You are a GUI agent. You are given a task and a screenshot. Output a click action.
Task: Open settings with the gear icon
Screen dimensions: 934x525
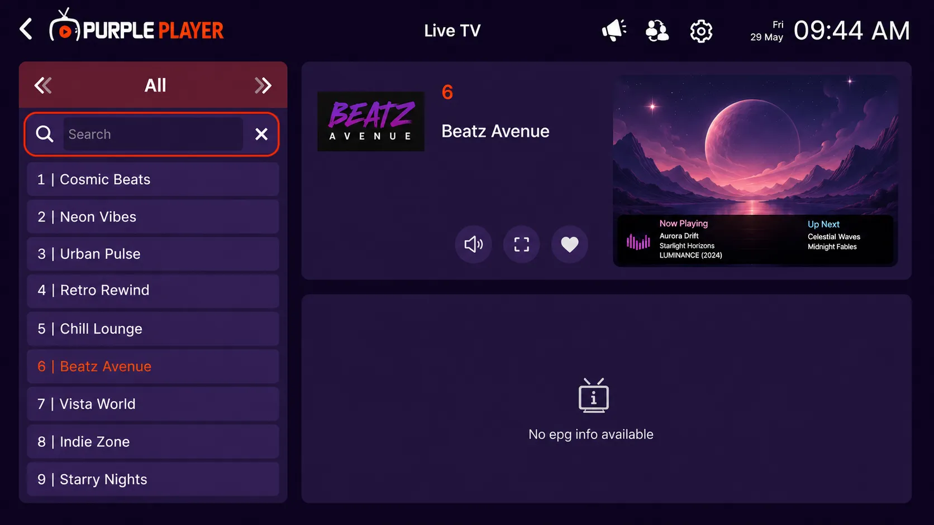[x=701, y=31]
